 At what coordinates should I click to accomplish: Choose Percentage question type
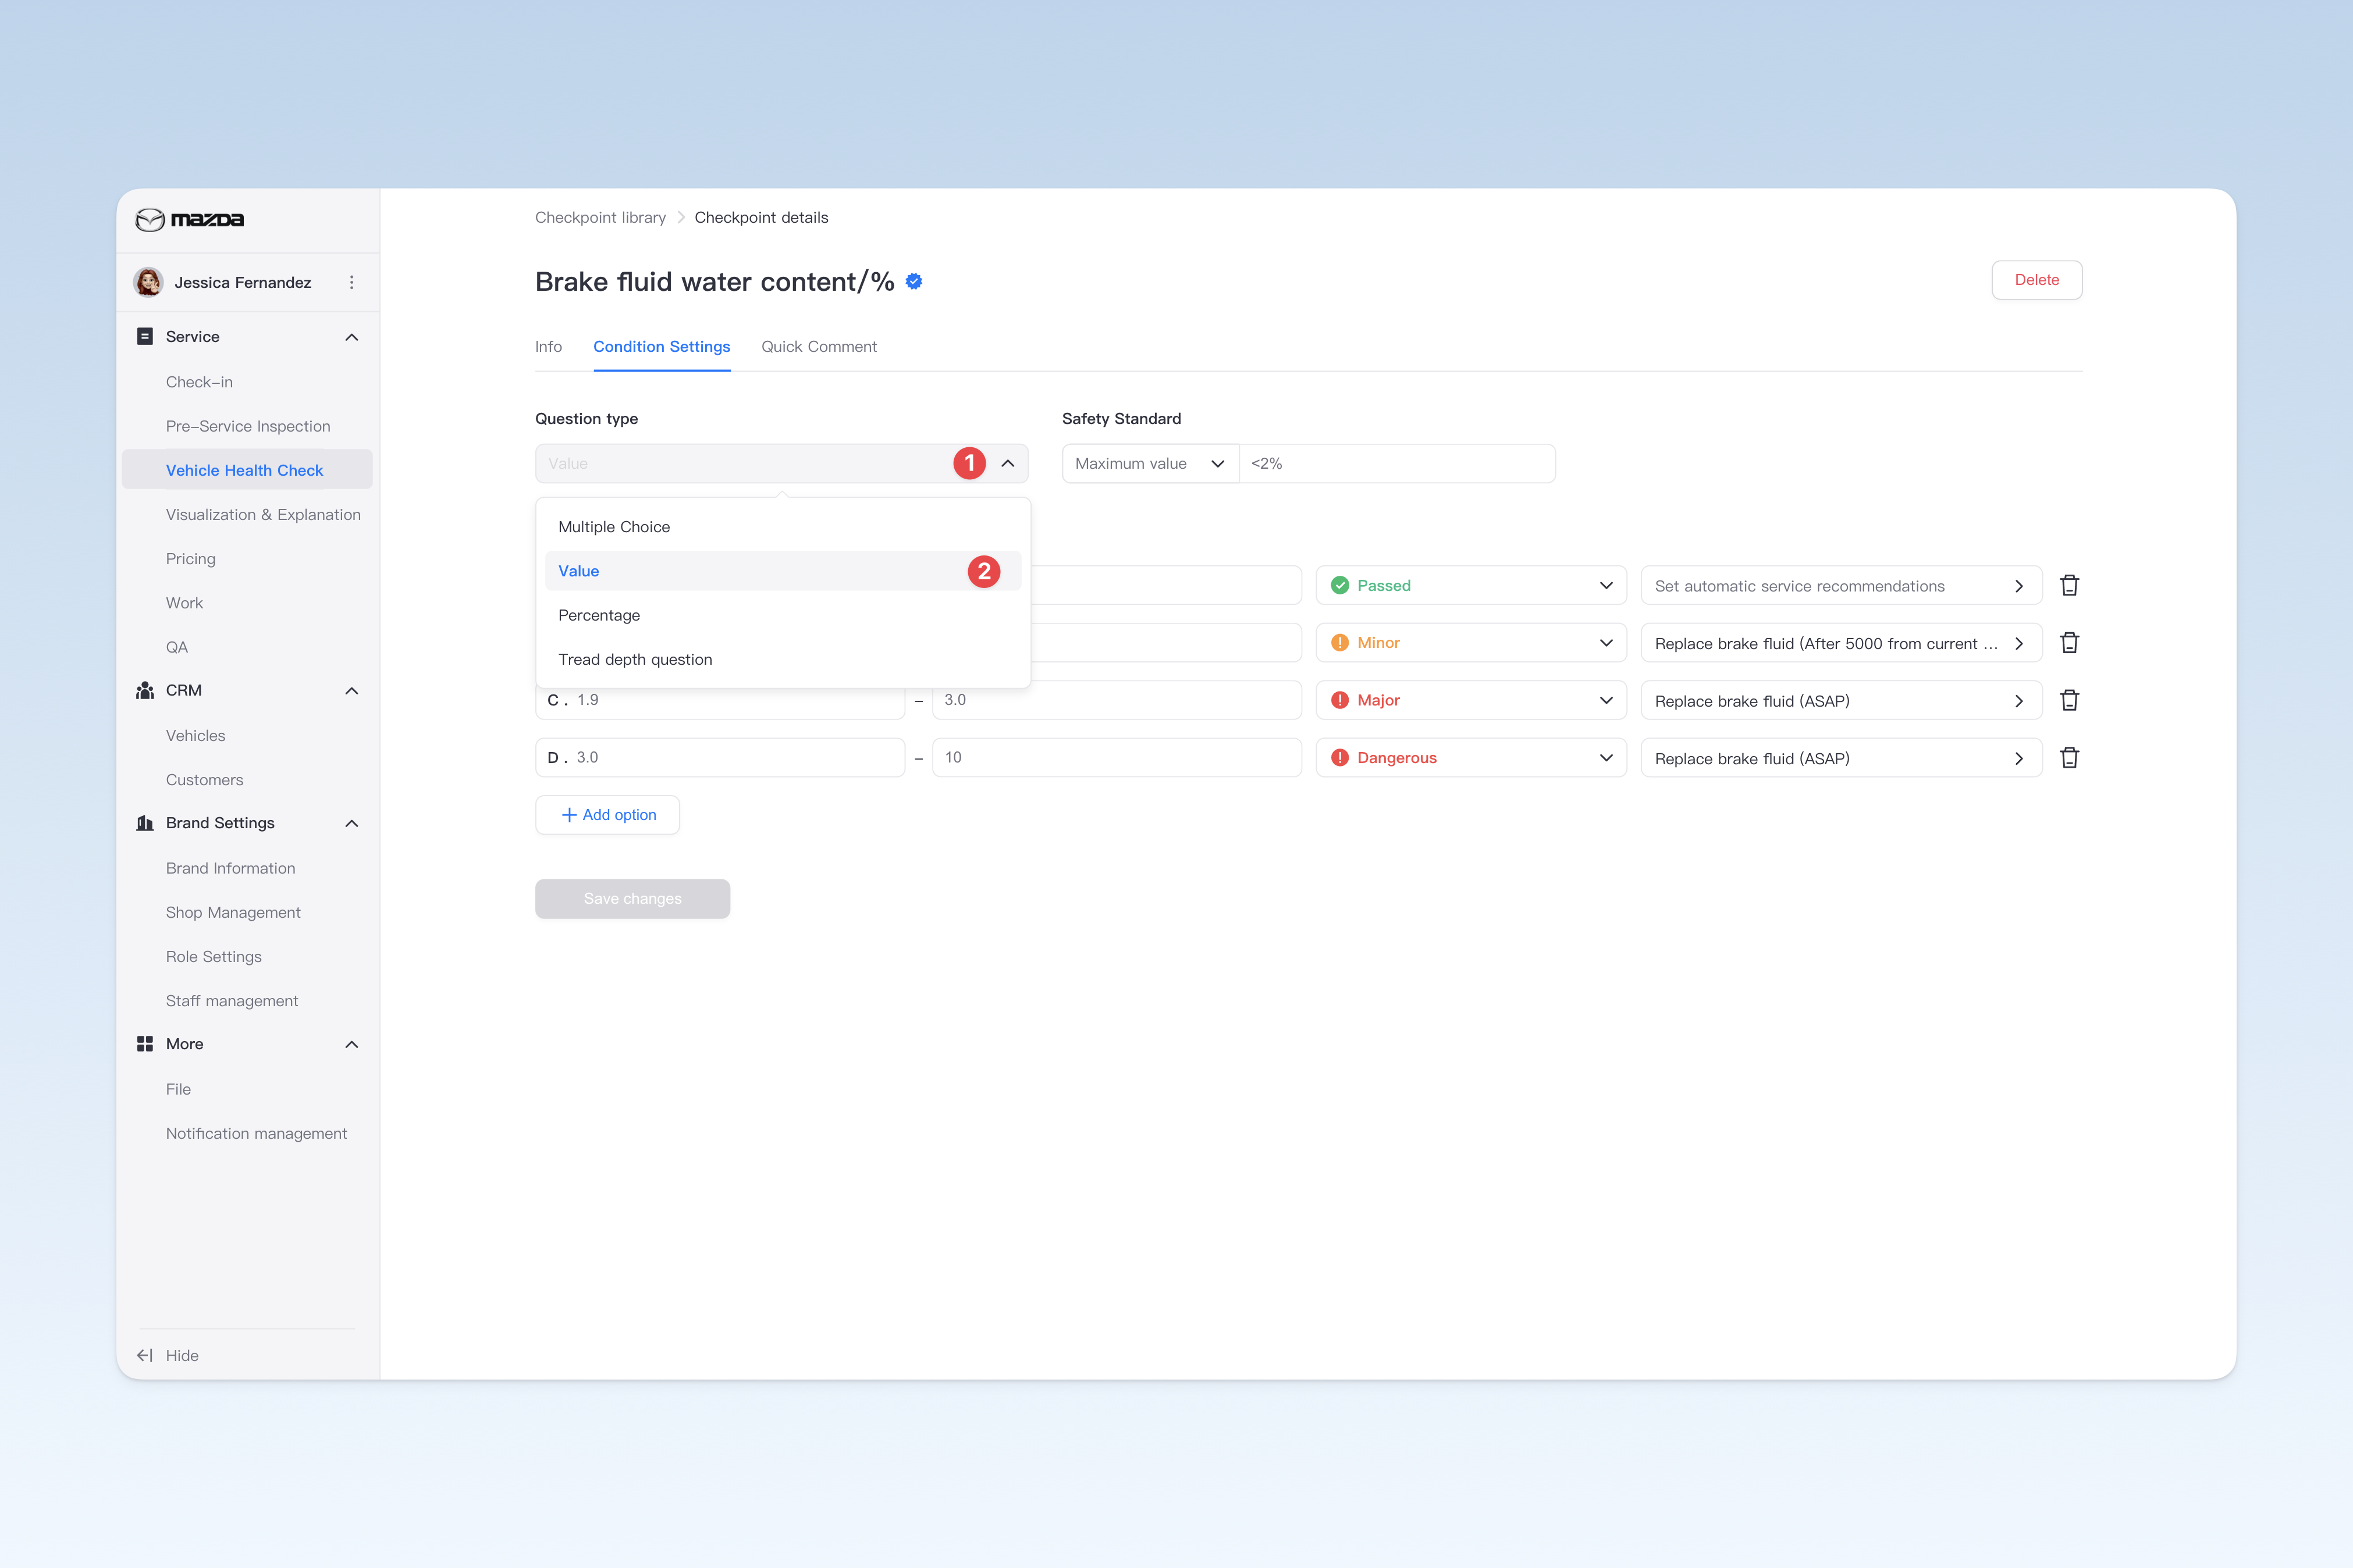click(783, 615)
